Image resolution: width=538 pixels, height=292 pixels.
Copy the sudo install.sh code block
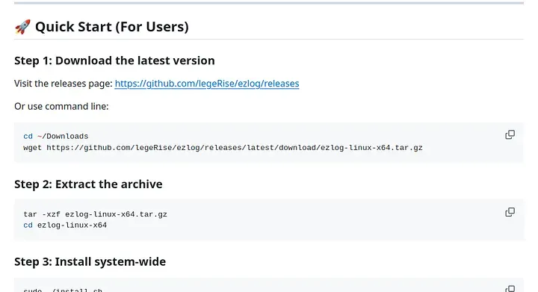[510, 289]
